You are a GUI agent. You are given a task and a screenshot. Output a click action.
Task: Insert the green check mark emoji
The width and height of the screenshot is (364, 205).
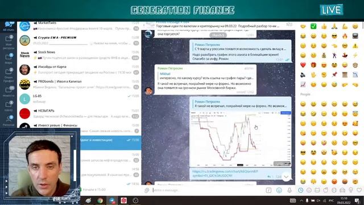click(313, 26)
